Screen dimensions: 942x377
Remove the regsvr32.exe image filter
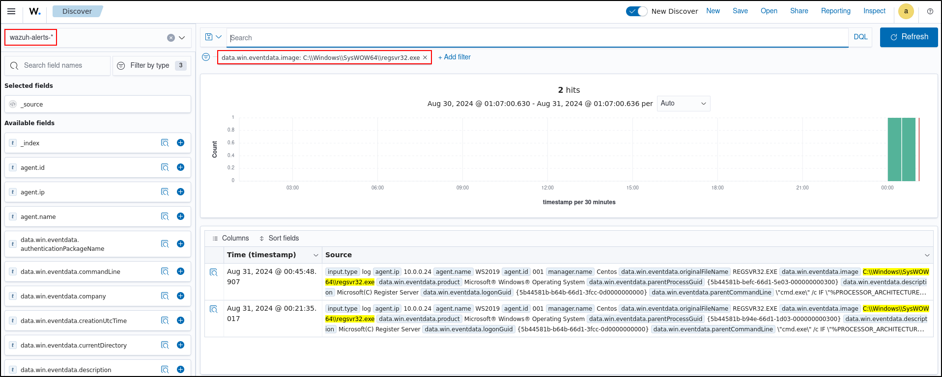point(425,57)
